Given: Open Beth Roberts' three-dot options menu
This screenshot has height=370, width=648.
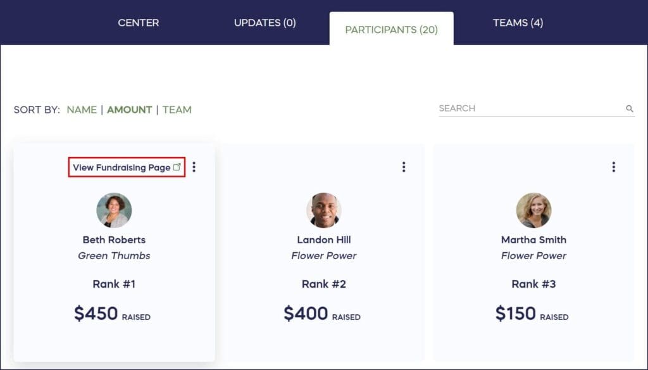Looking at the screenshot, I should (194, 167).
